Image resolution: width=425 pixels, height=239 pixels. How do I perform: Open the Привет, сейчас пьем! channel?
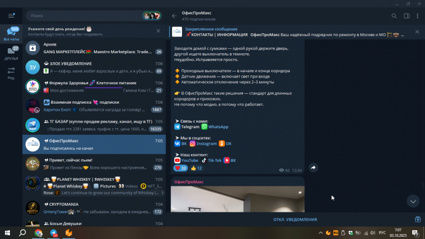pos(94,164)
